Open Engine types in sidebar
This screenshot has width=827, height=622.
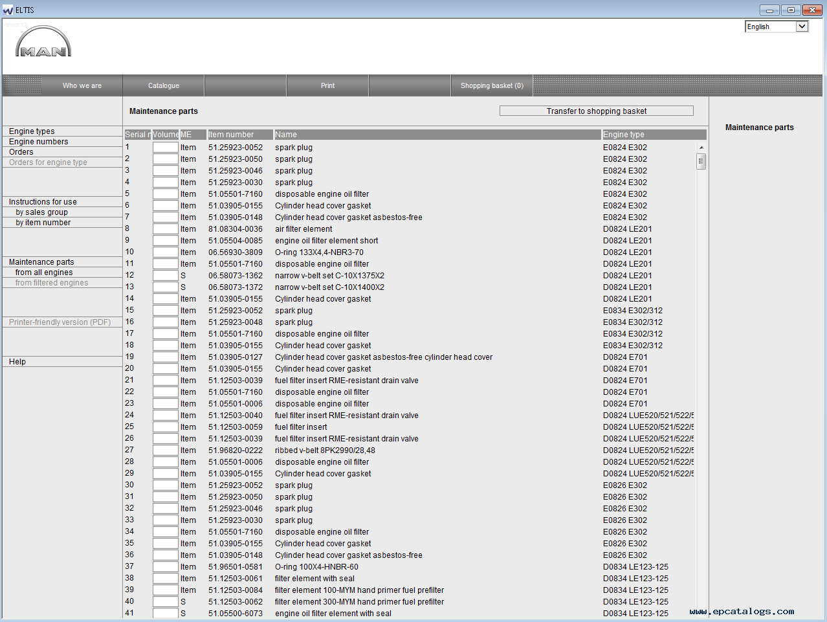coord(32,131)
